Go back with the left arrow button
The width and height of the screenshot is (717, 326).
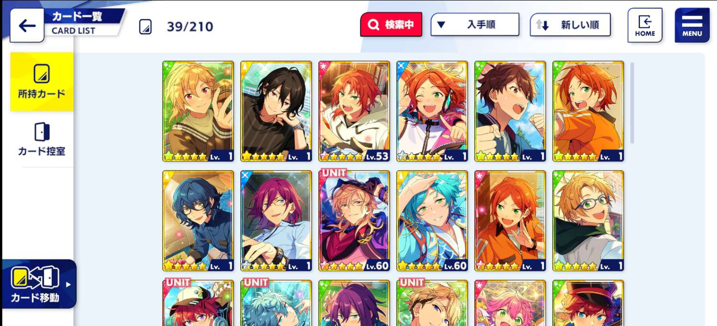[x=27, y=25]
